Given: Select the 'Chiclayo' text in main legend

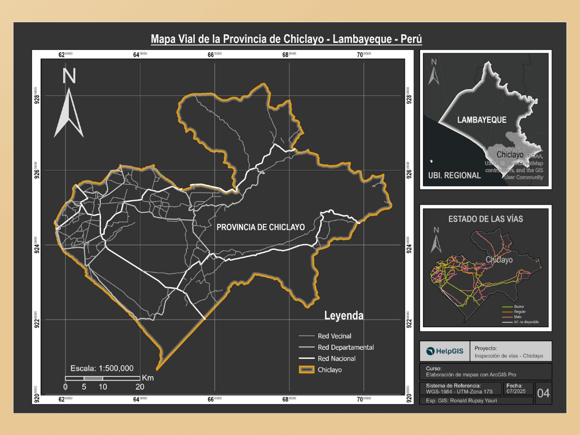Looking at the screenshot, I should click(x=329, y=369).
